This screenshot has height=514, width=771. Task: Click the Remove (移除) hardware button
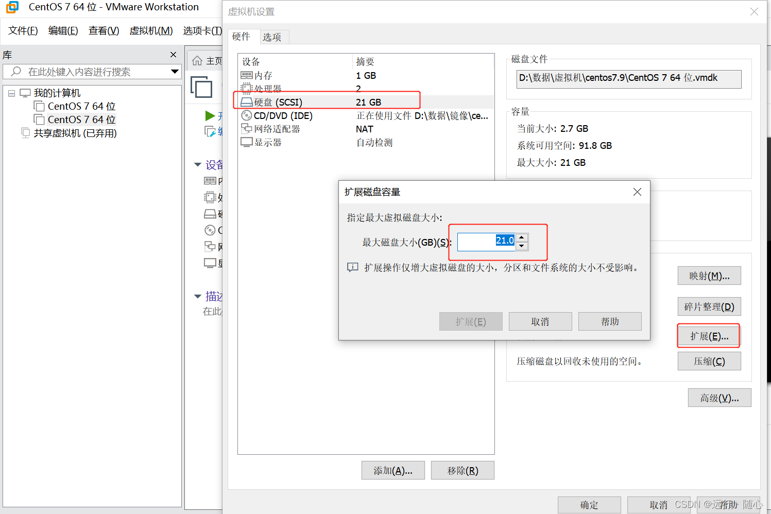click(x=462, y=470)
